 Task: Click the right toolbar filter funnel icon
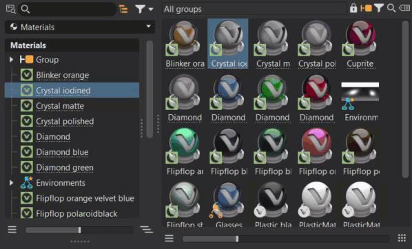[x=379, y=8]
